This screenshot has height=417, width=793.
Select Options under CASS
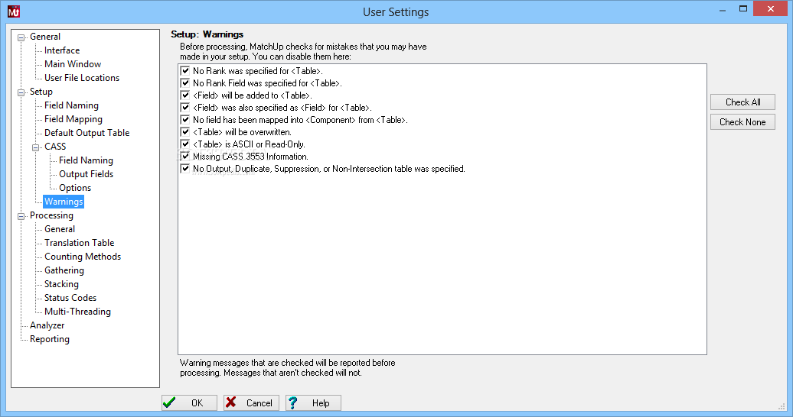coord(75,188)
